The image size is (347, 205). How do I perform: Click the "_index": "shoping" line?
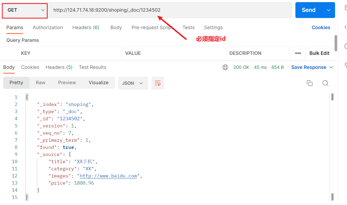coord(65,104)
